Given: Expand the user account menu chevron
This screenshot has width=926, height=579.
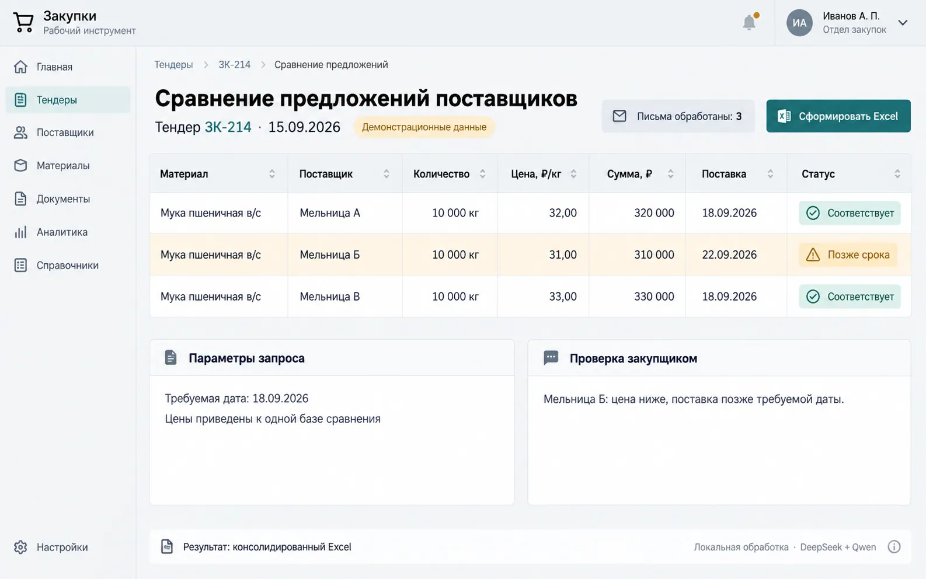Looking at the screenshot, I should [903, 23].
